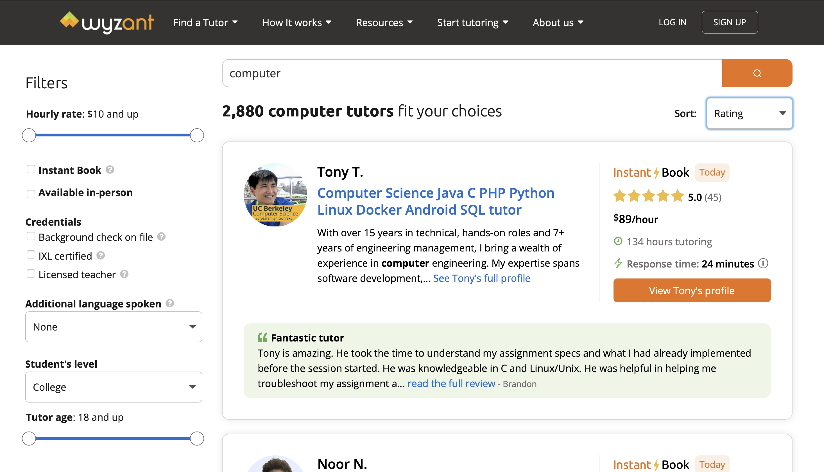
Task: Click info icon next to Response time
Action: click(x=763, y=263)
